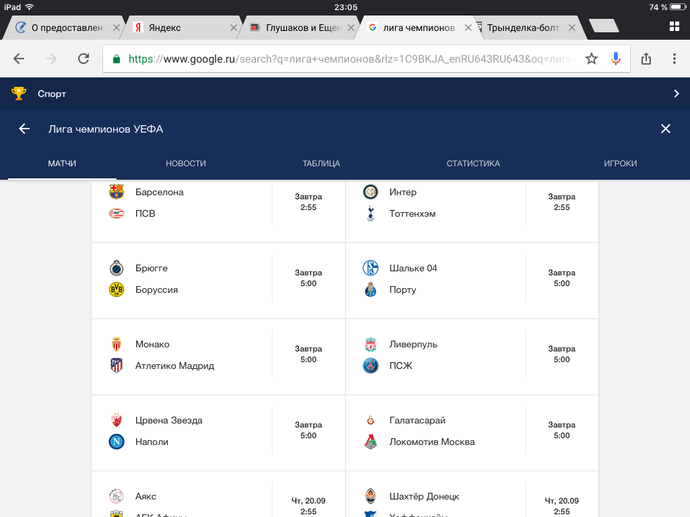Click the green secure padlock icon
690x517 pixels.
coord(117,59)
